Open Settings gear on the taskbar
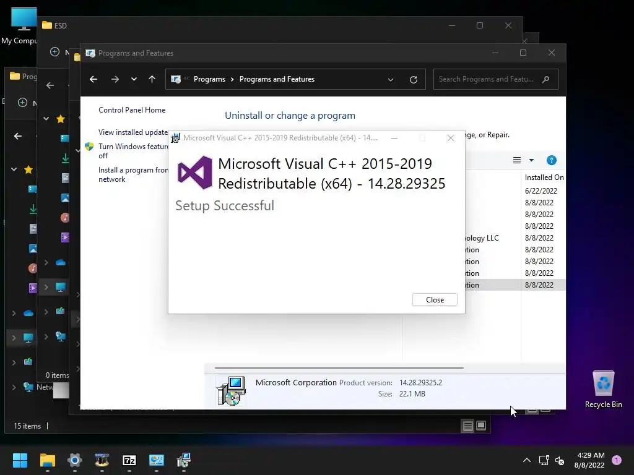Image resolution: width=634 pixels, height=475 pixels. tap(75, 460)
